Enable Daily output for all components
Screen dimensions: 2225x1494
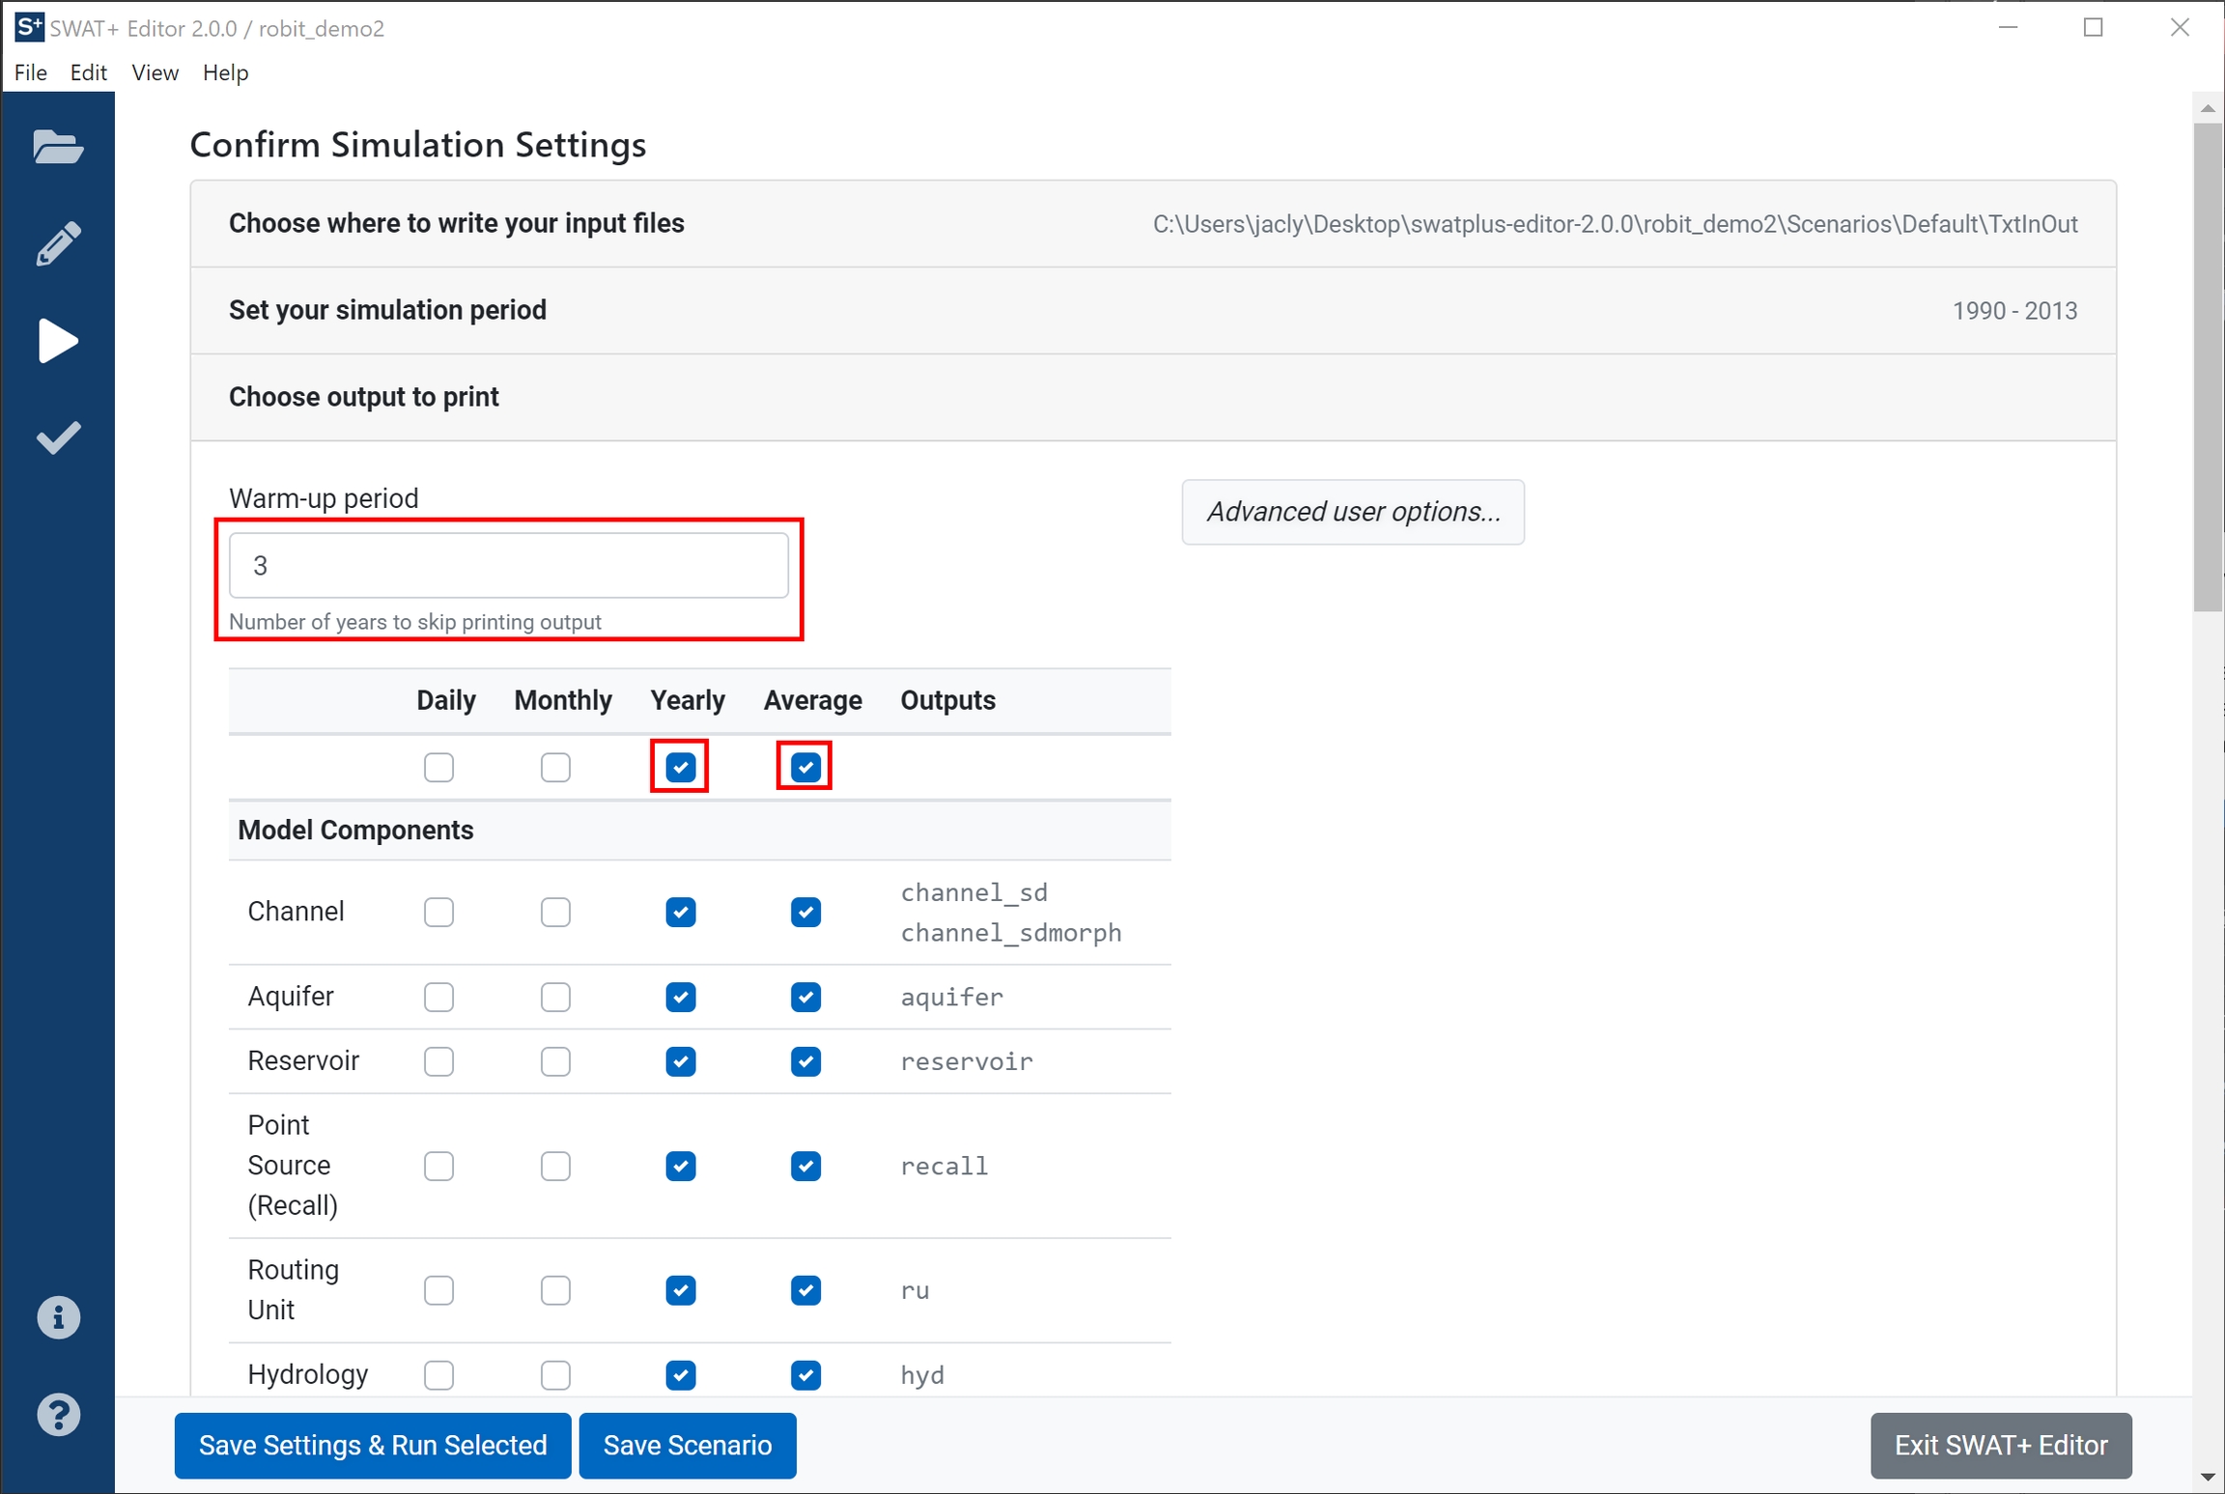pos(438,768)
